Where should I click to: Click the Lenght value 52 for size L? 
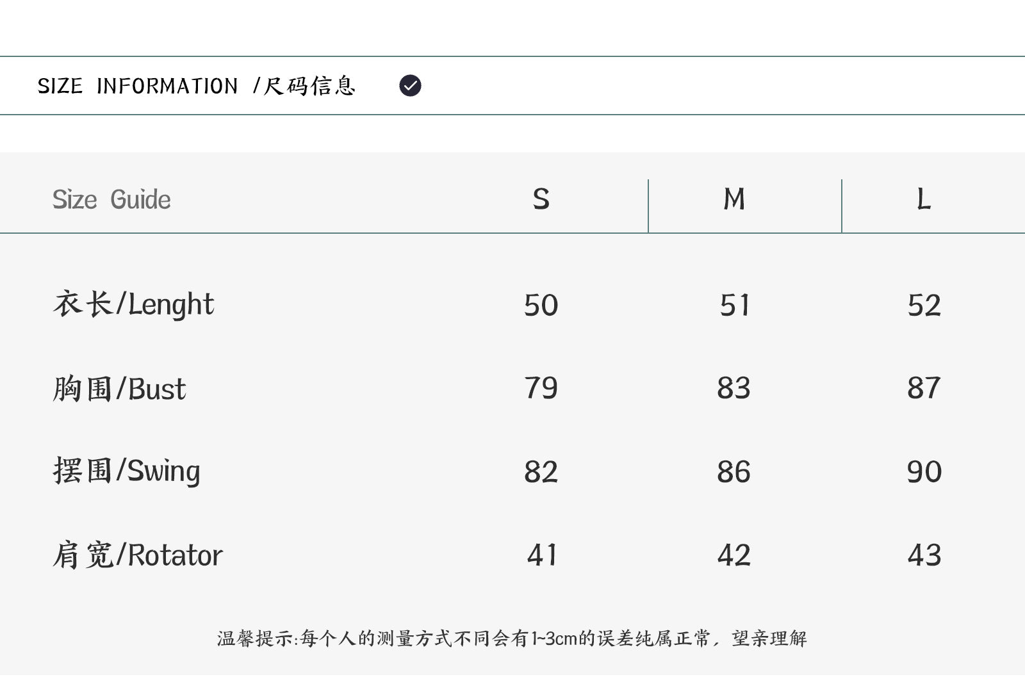pos(924,305)
